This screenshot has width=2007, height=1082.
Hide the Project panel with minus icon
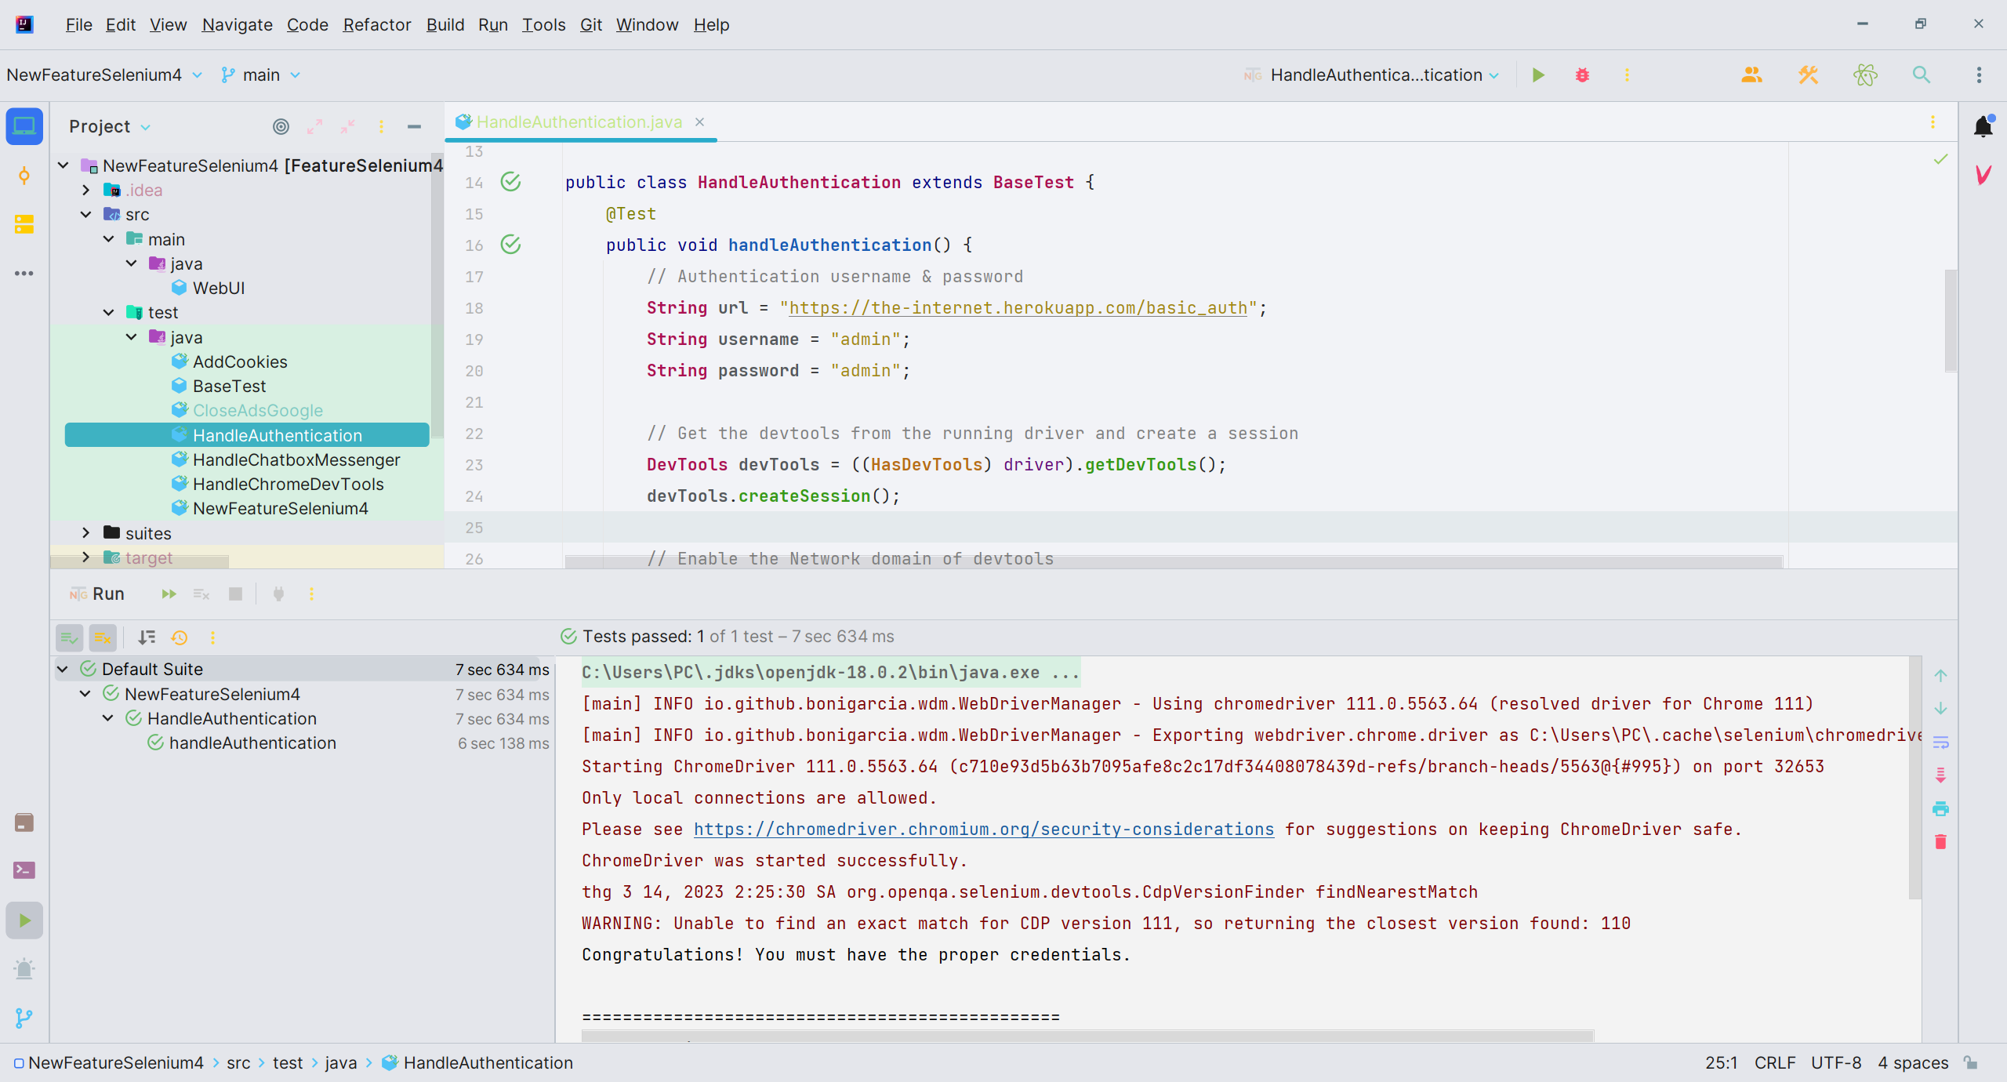[414, 126]
